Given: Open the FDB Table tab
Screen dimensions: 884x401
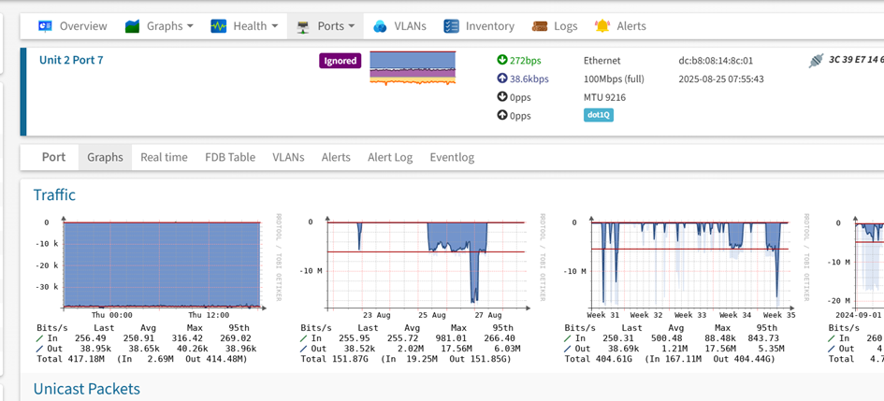Looking at the screenshot, I should click(x=230, y=157).
